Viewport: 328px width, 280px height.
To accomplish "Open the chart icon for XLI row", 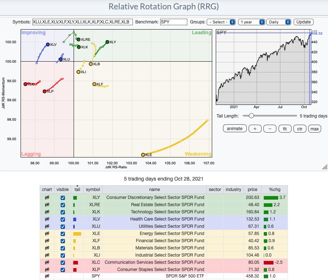I will (47, 255).
